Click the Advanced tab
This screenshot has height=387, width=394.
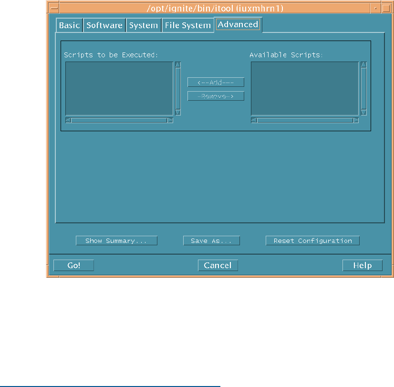238,25
